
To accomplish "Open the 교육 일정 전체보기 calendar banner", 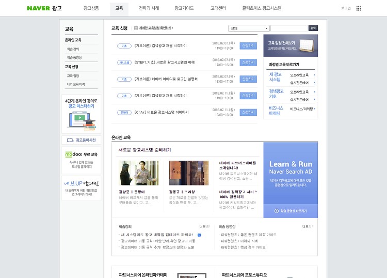I will tap(291, 45).
